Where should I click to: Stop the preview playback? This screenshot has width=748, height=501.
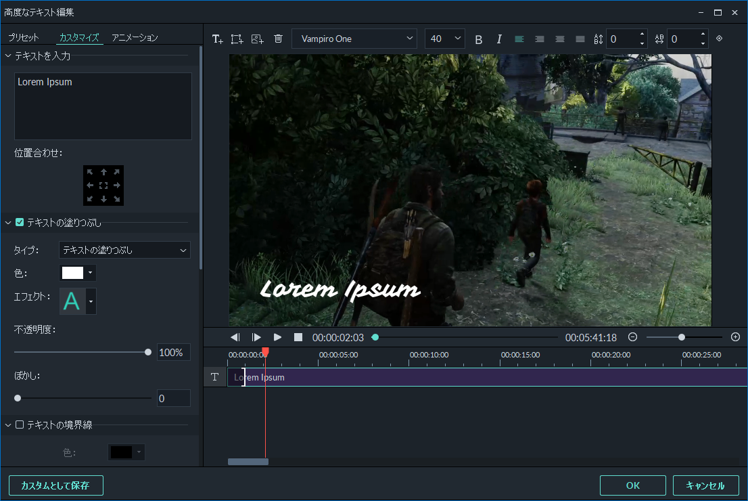pos(298,337)
